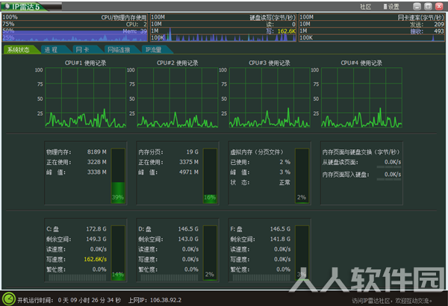This screenshot has width=448, height=306.
Task: Open 设置 from the title bar
Action: 391,7
